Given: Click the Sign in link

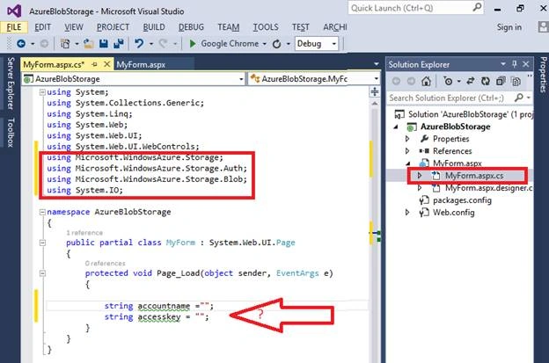Looking at the screenshot, I should [509, 27].
